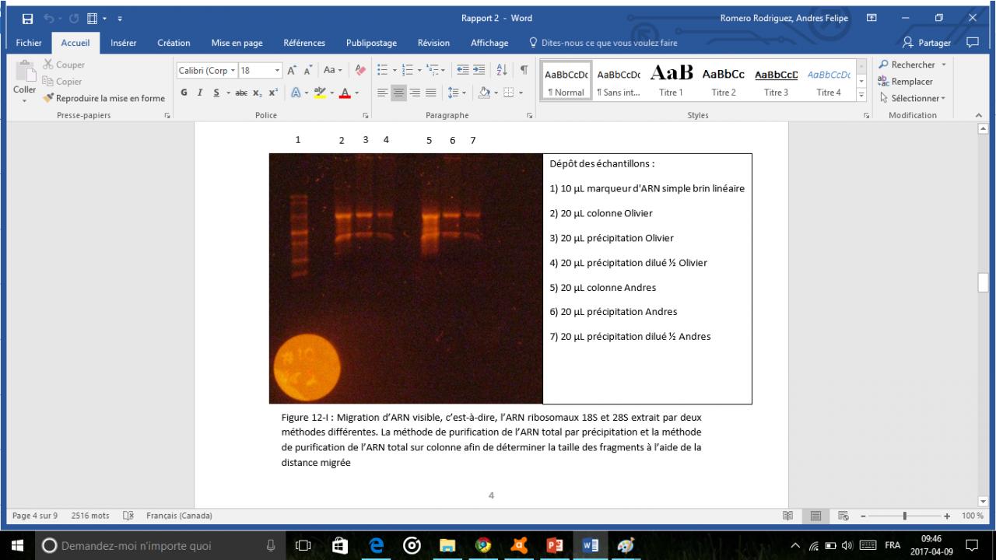Open File Explorer from the taskbar

point(448,545)
